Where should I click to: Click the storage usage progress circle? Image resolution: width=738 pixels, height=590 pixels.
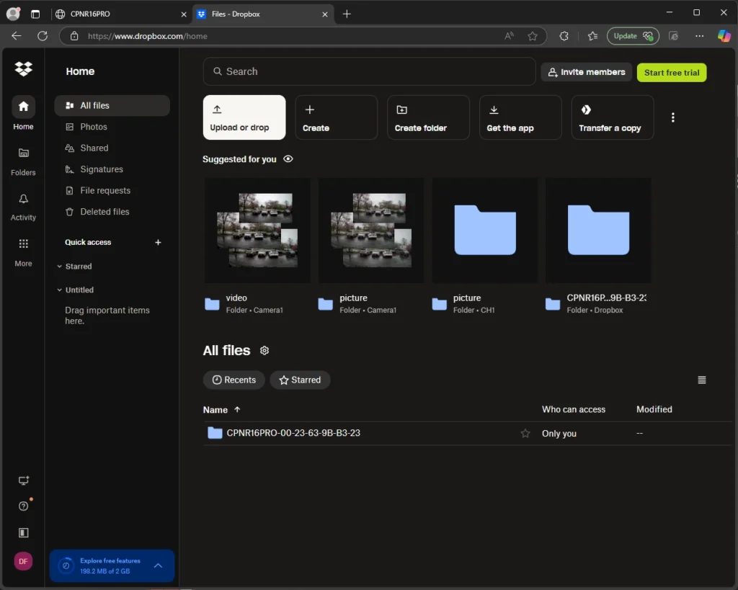[x=66, y=566]
